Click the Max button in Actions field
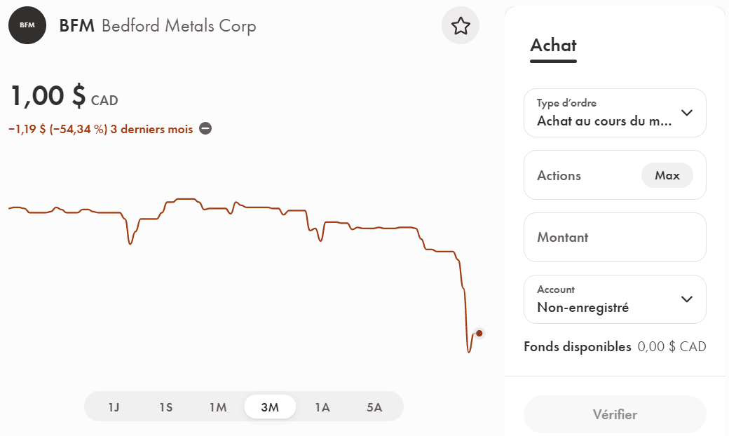Image resolution: width=729 pixels, height=436 pixels. coord(667,175)
